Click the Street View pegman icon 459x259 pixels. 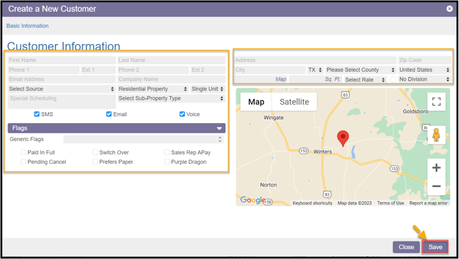tap(436, 135)
